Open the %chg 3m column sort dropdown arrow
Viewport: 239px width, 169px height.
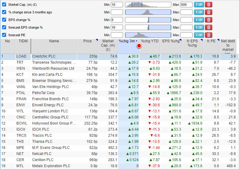click(x=137, y=41)
